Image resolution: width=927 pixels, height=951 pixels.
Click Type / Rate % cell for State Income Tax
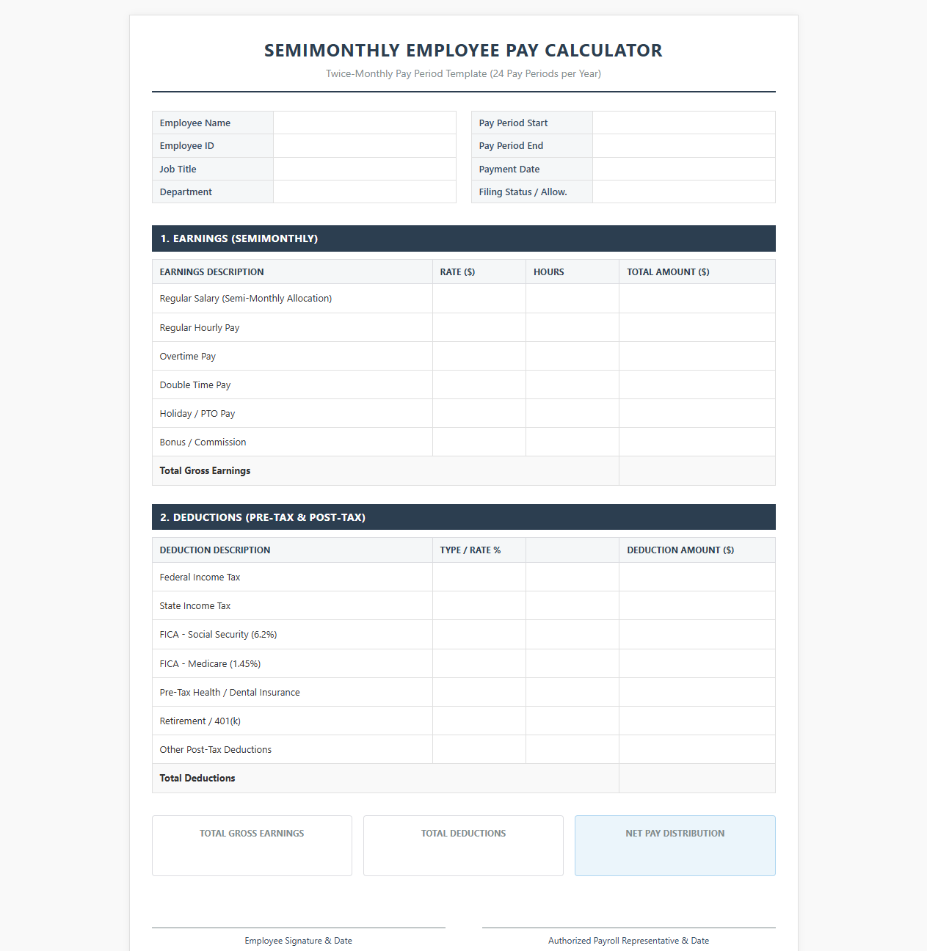[x=479, y=605]
